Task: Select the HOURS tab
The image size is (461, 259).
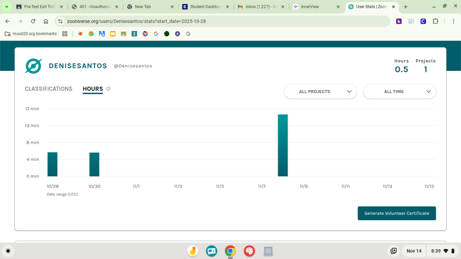Action: 93,89
